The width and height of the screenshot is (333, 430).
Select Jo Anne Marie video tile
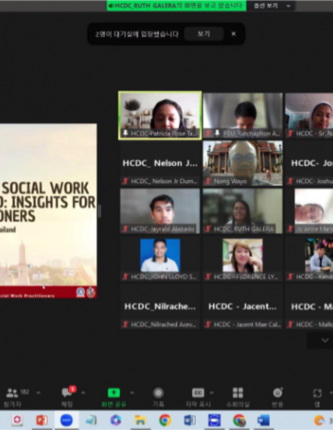310,211
